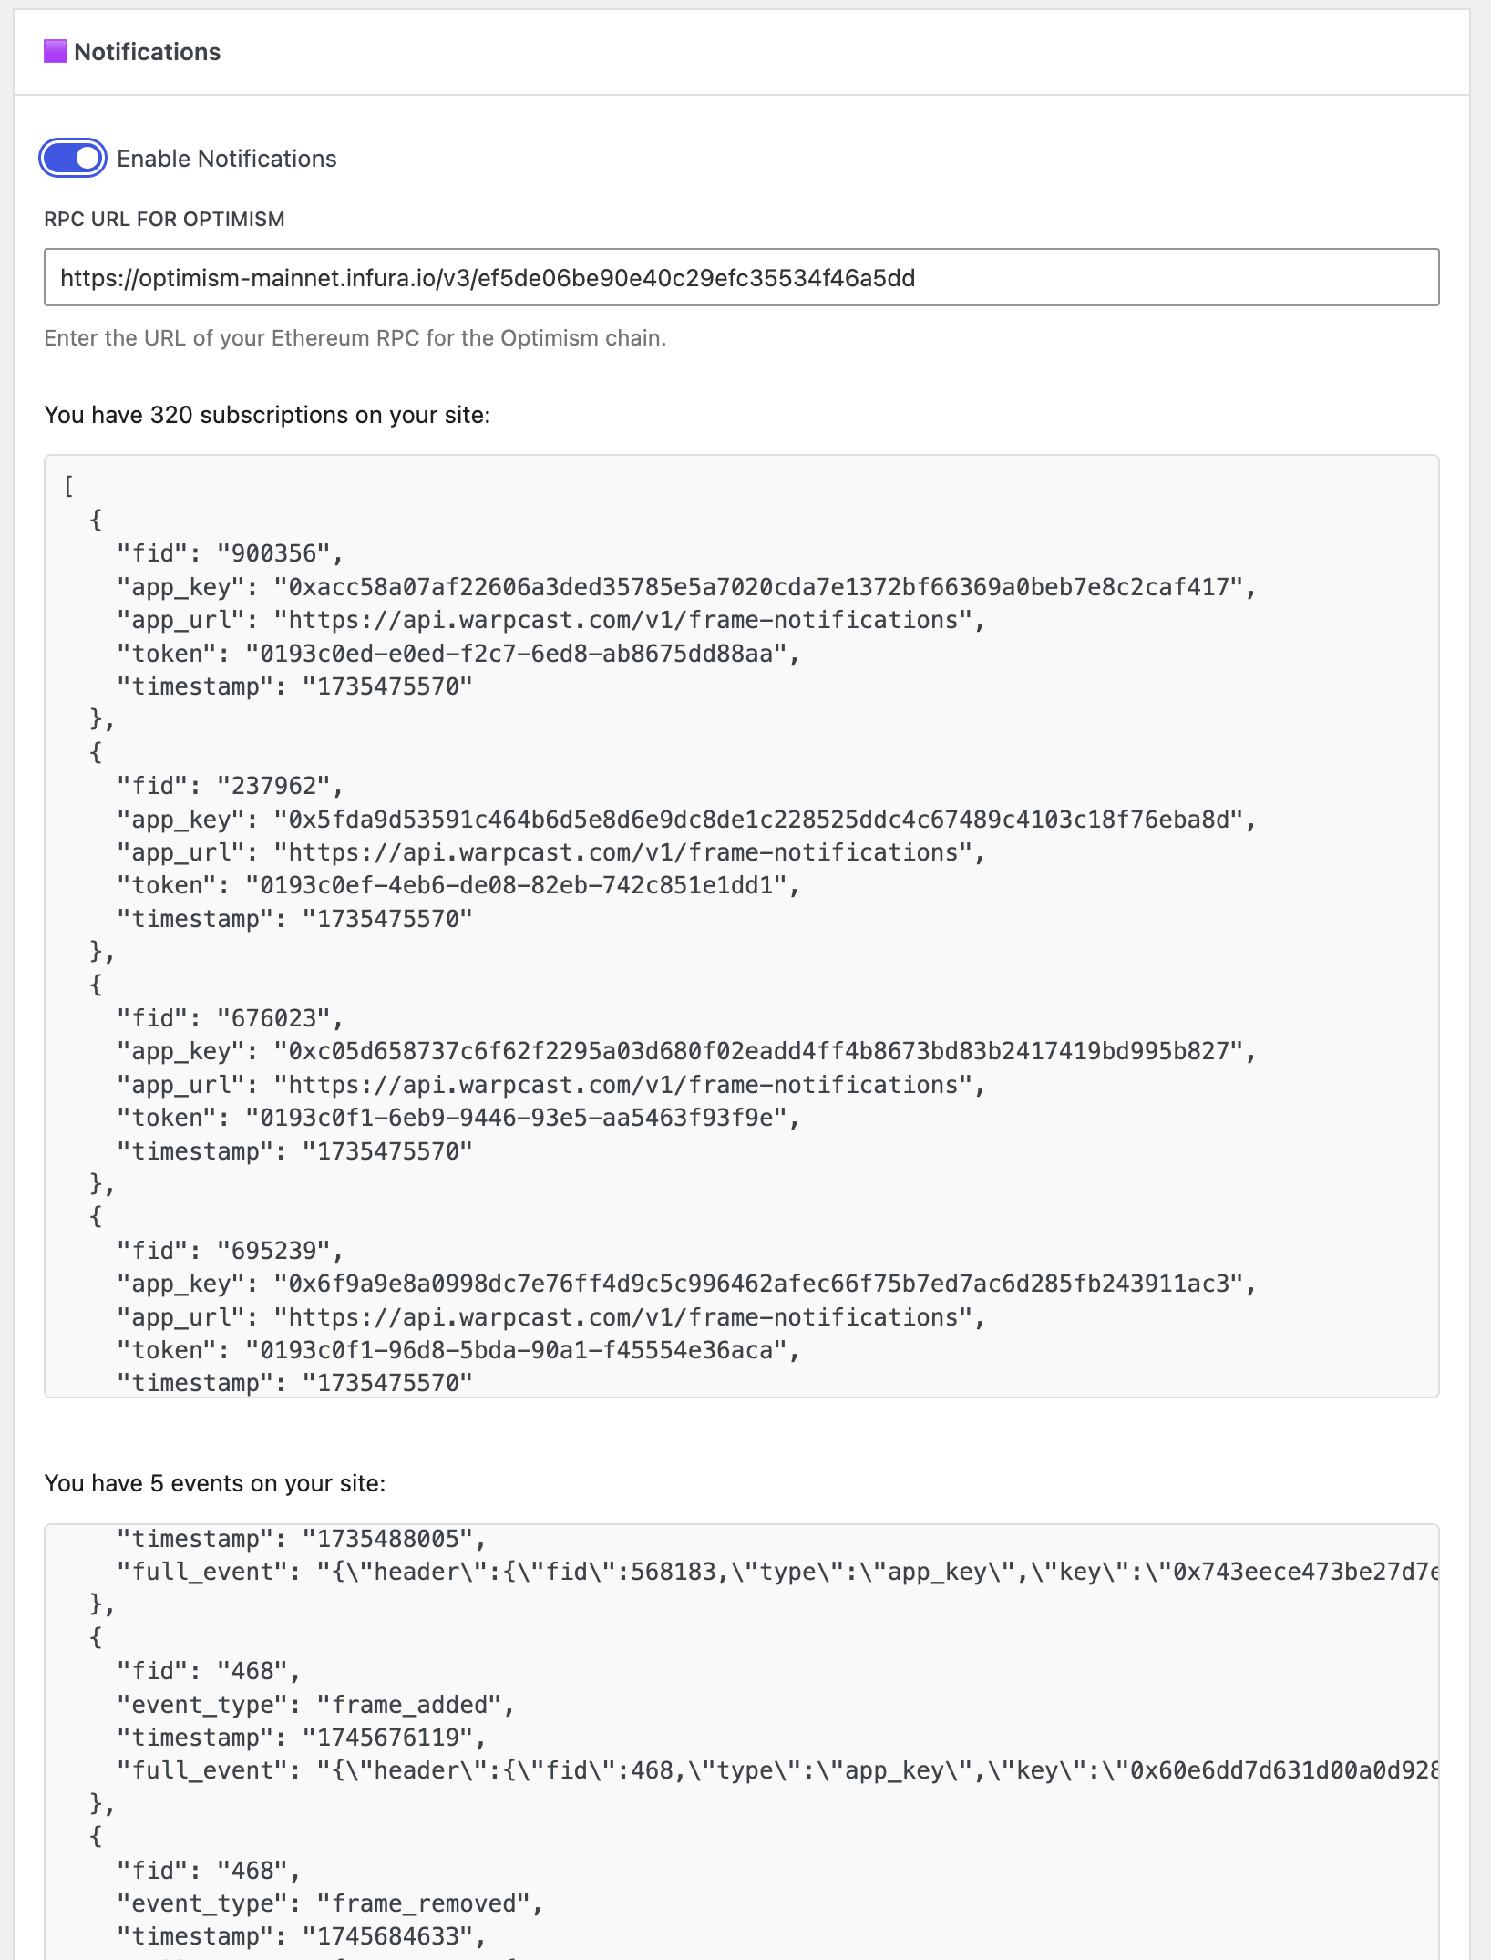
Task: Click the Notifications panel heading
Action: tap(147, 52)
